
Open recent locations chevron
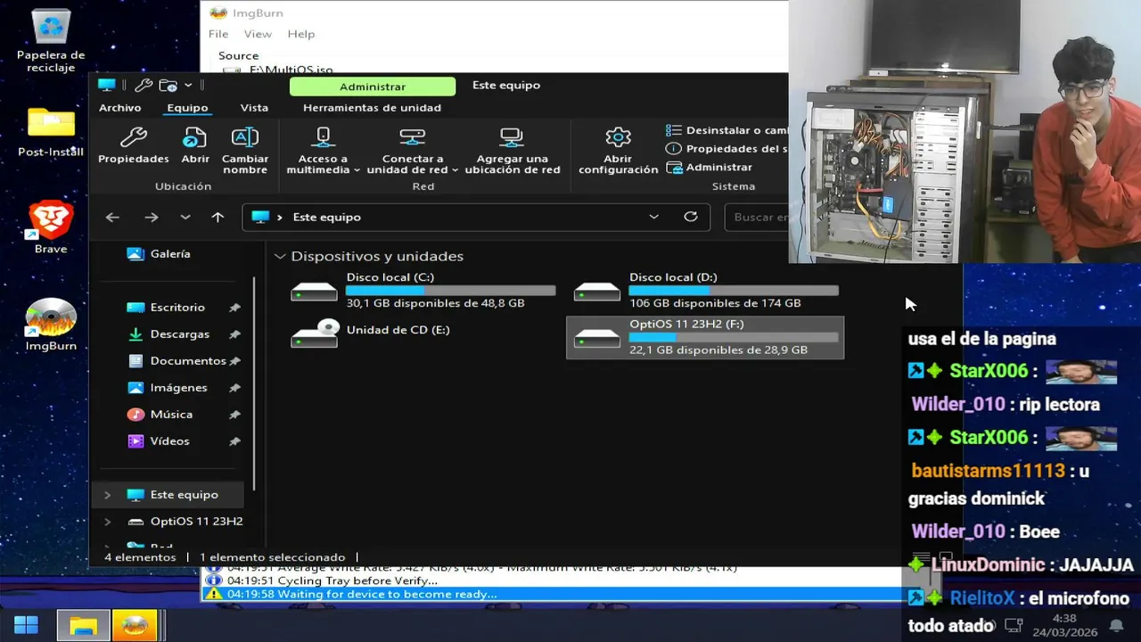point(185,218)
